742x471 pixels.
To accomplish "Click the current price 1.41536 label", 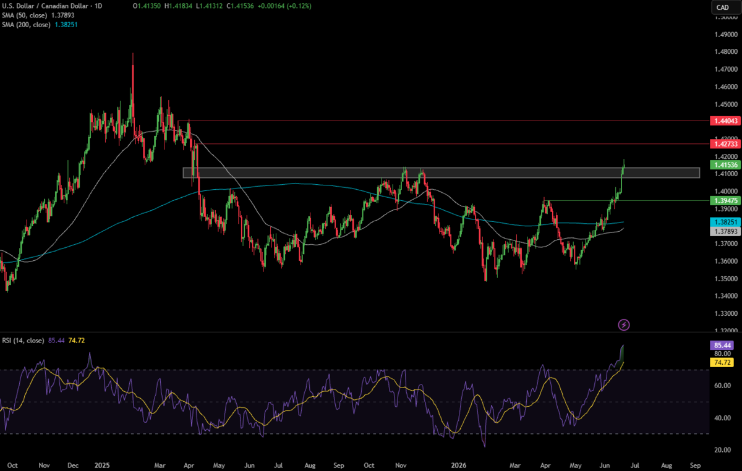I will tap(723, 165).
